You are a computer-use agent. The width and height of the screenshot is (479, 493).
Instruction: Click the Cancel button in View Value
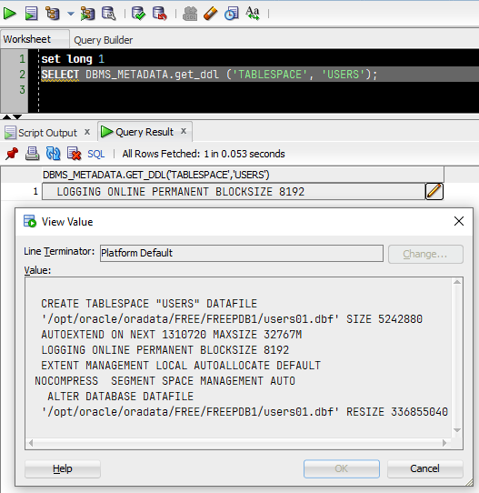(x=425, y=468)
